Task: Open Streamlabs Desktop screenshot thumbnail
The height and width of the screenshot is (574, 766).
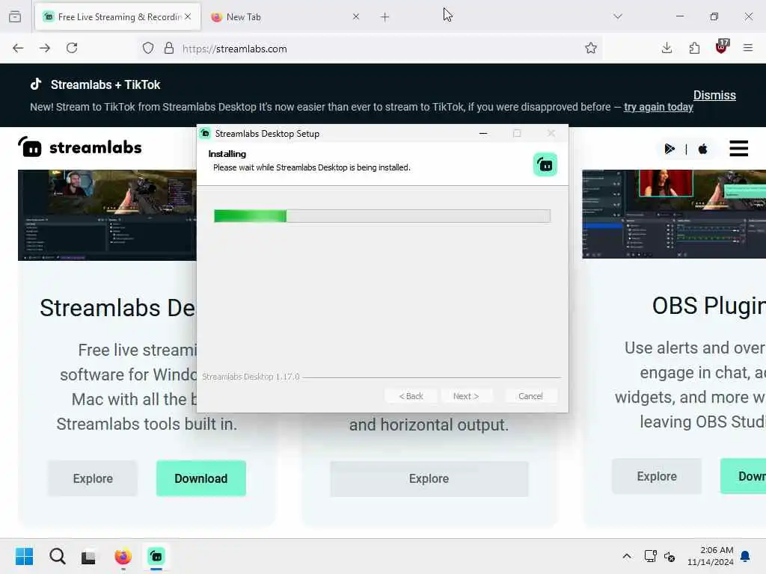Action: click(107, 215)
